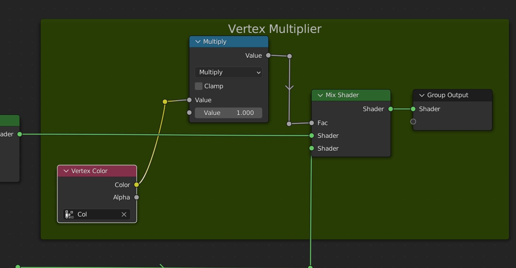
Task: Clear the Col vertex color field with X
Action: [x=124, y=215]
